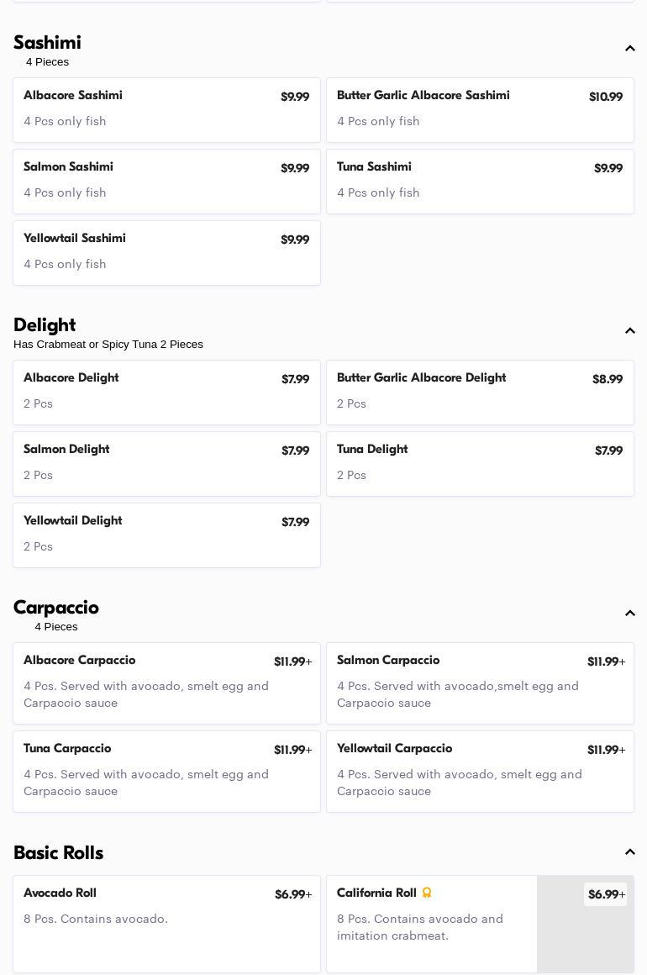Select the Yellowtail Sashimi card
Image resolution: width=647 pixels, height=975 pixels.
pyautogui.click(x=166, y=253)
